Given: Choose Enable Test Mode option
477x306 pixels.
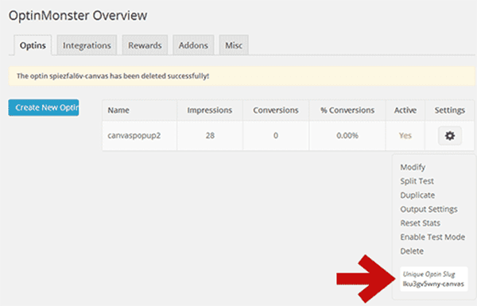Looking at the screenshot, I should [432, 237].
